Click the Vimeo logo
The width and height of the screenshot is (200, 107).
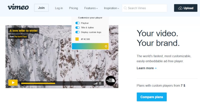[x=18, y=7]
